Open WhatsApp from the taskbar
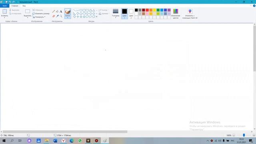The image size is (256, 144). click(x=80, y=140)
